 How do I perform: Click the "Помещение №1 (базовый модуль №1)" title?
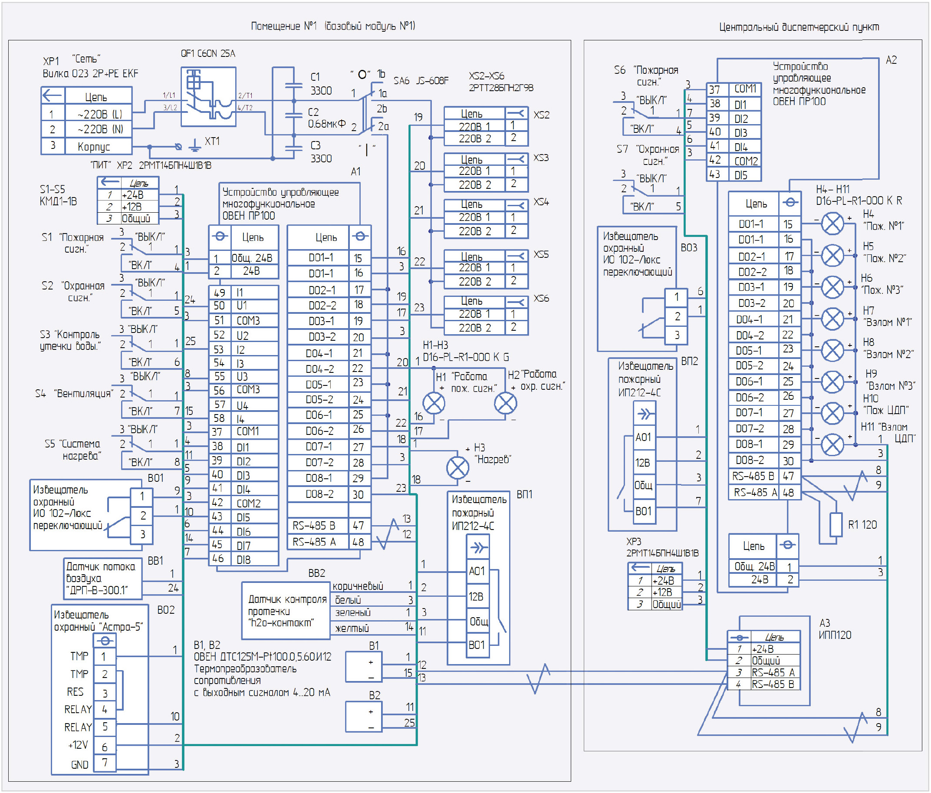point(332,26)
